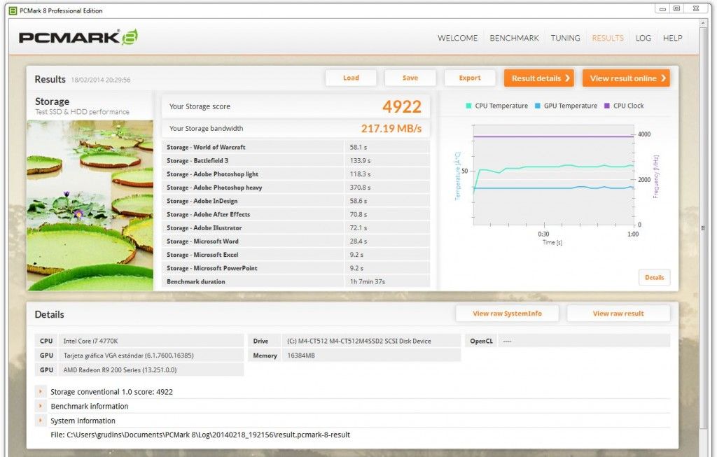Select the Storage - Microsoft Word row
The height and width of the screenshot is (457, 717).
coord(296,241)
